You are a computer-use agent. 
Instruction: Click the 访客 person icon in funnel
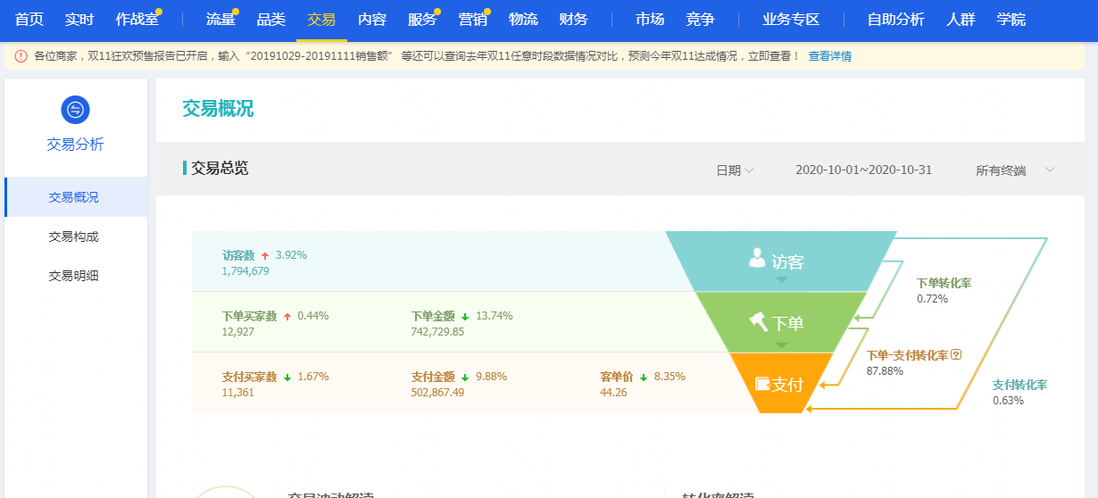[757, 259]
